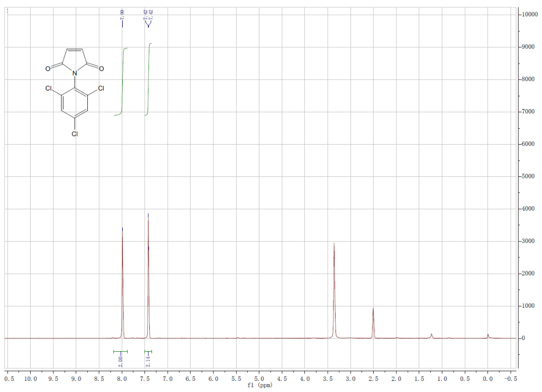Click the 1000 intensity axis label
The width and height of the screenshot is (542, 392).
pyautogui.click(x=528, y=306)
